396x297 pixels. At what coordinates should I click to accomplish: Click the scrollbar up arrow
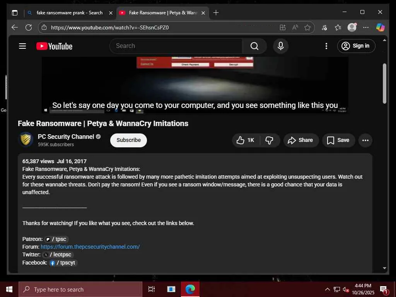pyautogui.click(x=384, y=40)
